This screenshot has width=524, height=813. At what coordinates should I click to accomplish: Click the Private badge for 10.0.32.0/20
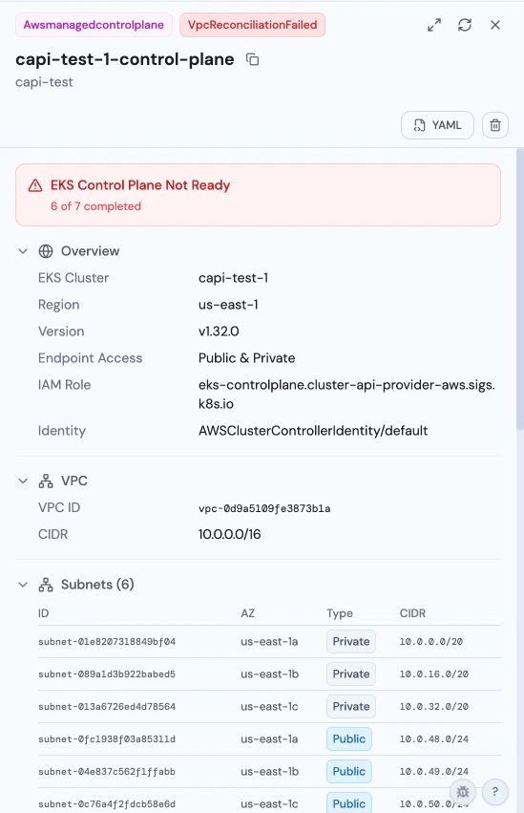[351, 706]
